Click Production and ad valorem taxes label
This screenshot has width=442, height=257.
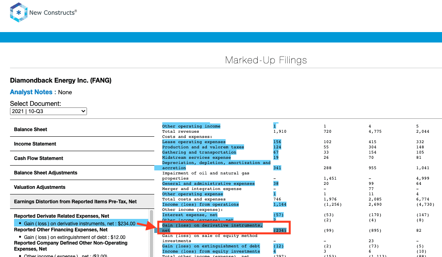coord(203,147)
